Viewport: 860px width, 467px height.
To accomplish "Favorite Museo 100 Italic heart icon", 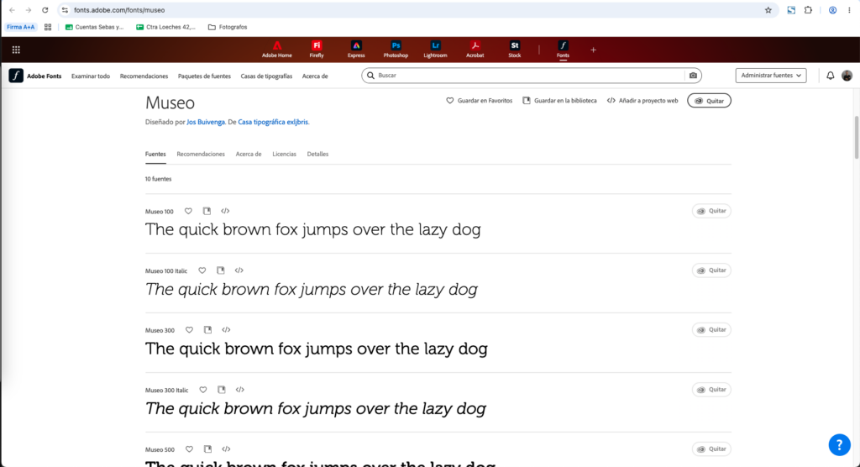I will click(x=202, y=270).
